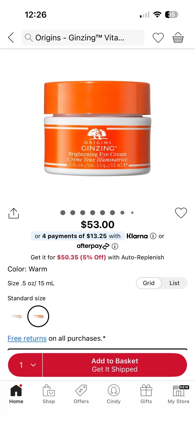
Task: Open the Offers tab
Action: tap(81, 394)
